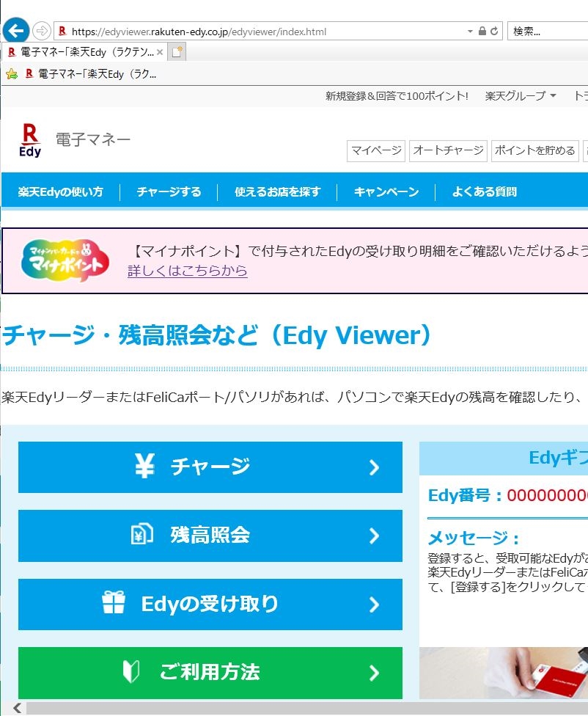This screenshot has width=588, height=716.
Task: Click the horizontal scrollbar left arrow
Action: point(16,708)
